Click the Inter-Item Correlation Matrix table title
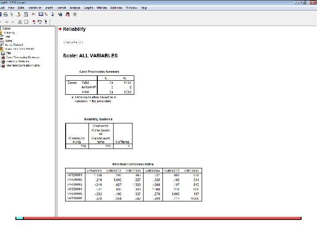Viewport: 317px width, 238px height. tap(133, 164)
